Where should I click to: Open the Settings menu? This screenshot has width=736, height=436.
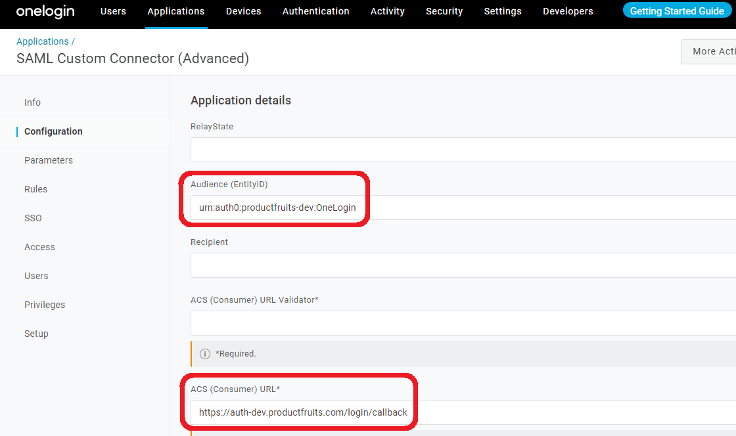[x=503, y=11]
